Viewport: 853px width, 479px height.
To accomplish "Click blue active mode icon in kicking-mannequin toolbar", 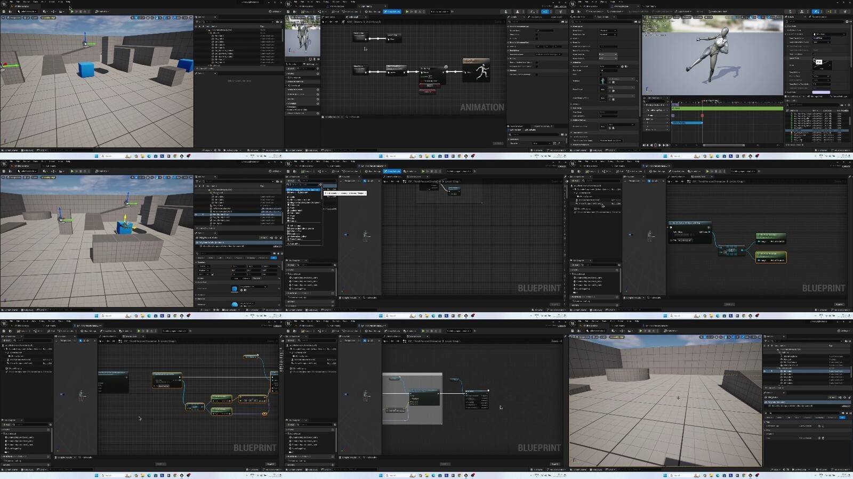I will coord(816,11).
